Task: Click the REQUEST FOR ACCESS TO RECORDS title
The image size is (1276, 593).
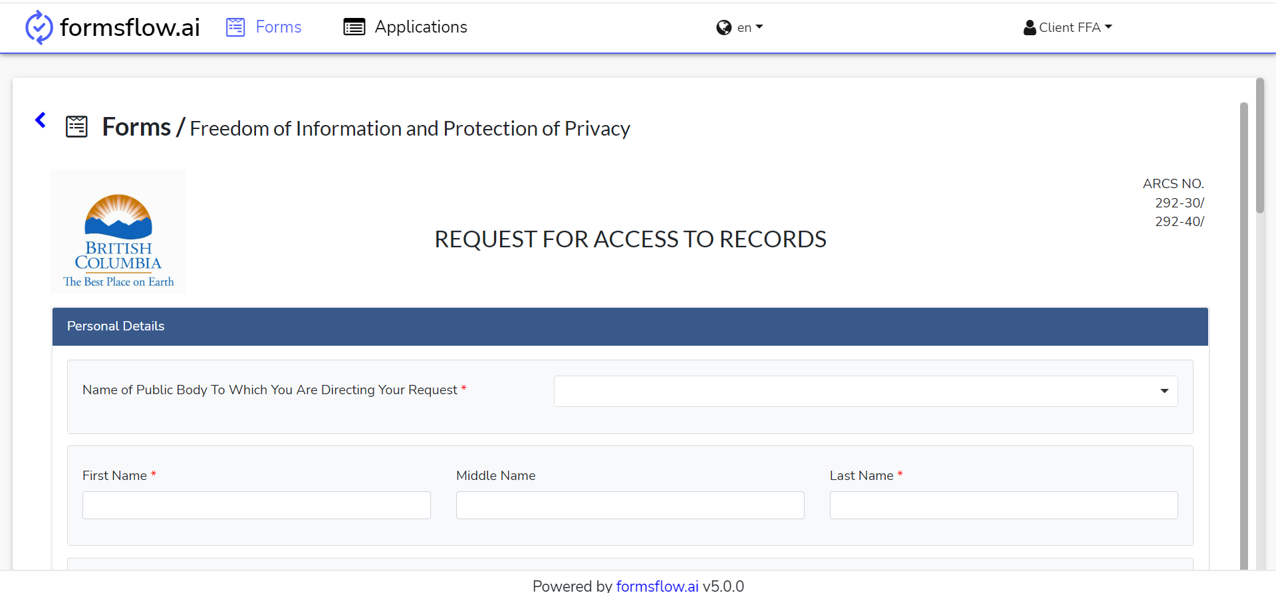Action: coord(630,239)
